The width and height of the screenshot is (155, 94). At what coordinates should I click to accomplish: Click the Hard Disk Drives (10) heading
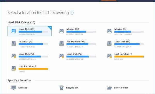point(21,22)
